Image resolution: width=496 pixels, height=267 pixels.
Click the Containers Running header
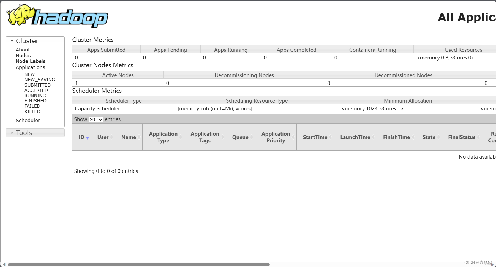coord(373,50)
